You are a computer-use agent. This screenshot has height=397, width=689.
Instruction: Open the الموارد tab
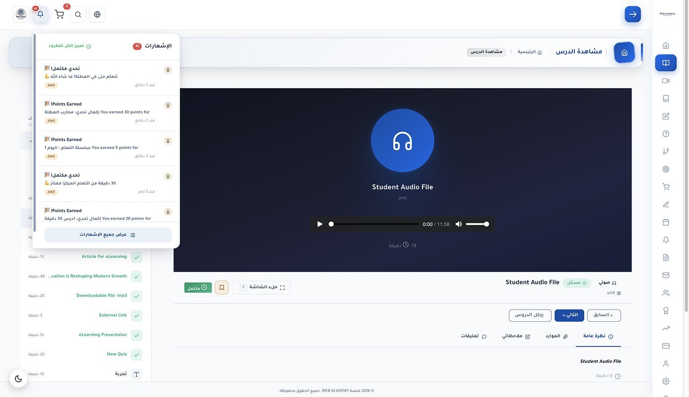coord(557,336)
